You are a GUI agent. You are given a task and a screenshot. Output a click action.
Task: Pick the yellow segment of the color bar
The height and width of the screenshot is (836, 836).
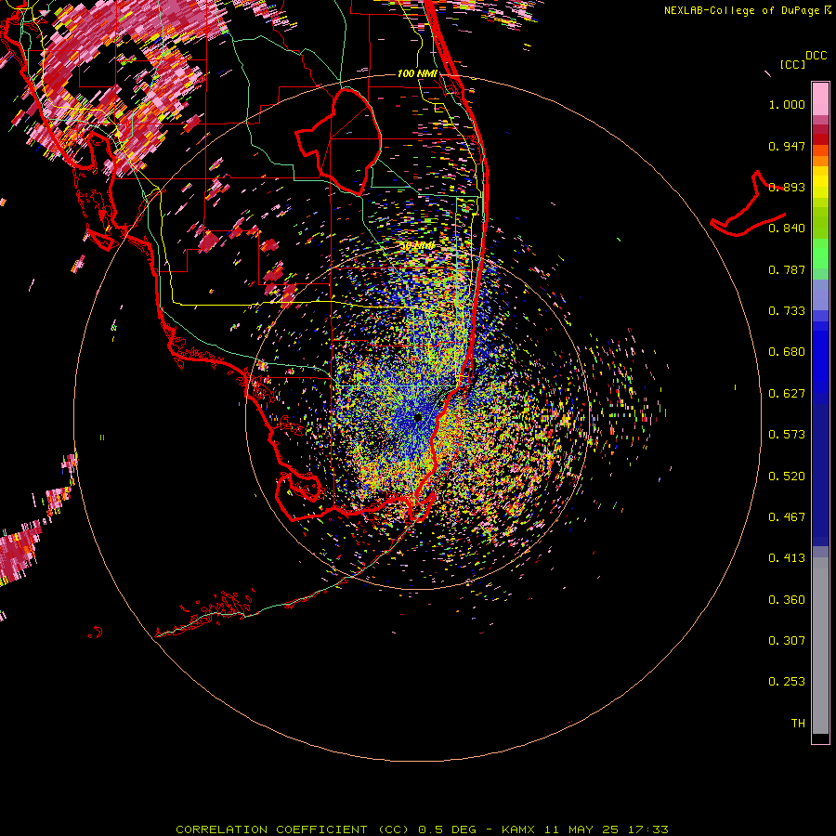pos(820,182)
